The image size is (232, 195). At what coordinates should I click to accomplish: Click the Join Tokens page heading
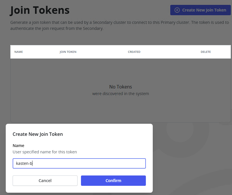40,10
